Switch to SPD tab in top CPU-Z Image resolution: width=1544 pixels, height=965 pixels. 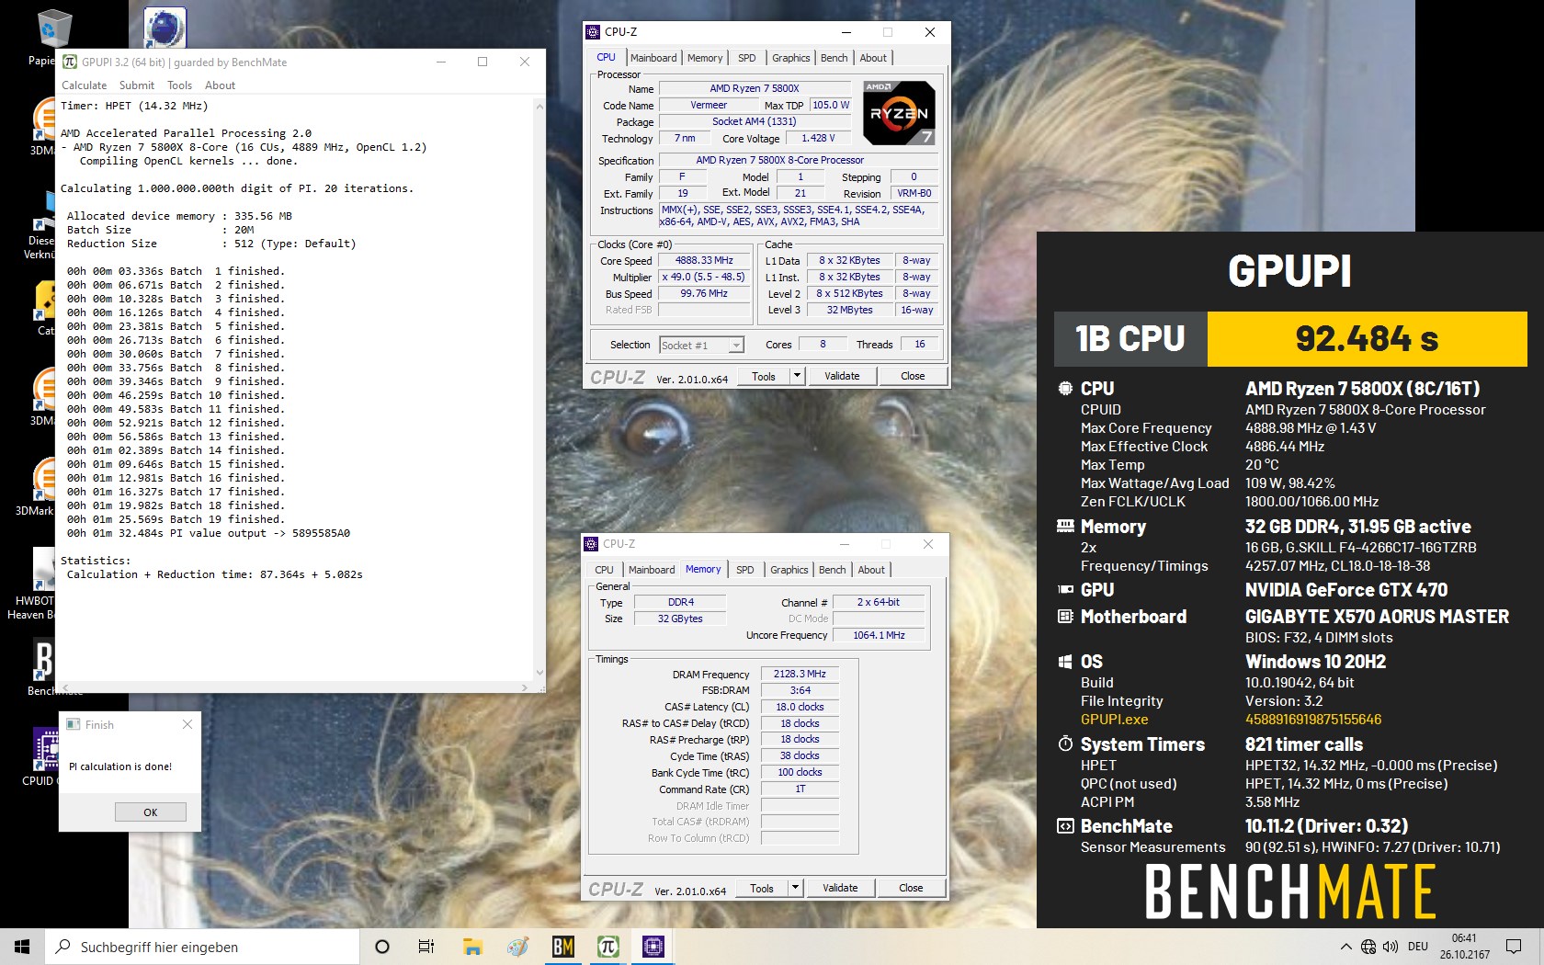[747, 58]
